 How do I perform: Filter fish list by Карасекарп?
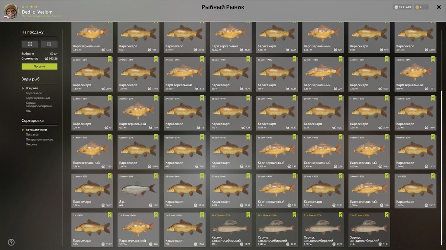coord(34,93)
